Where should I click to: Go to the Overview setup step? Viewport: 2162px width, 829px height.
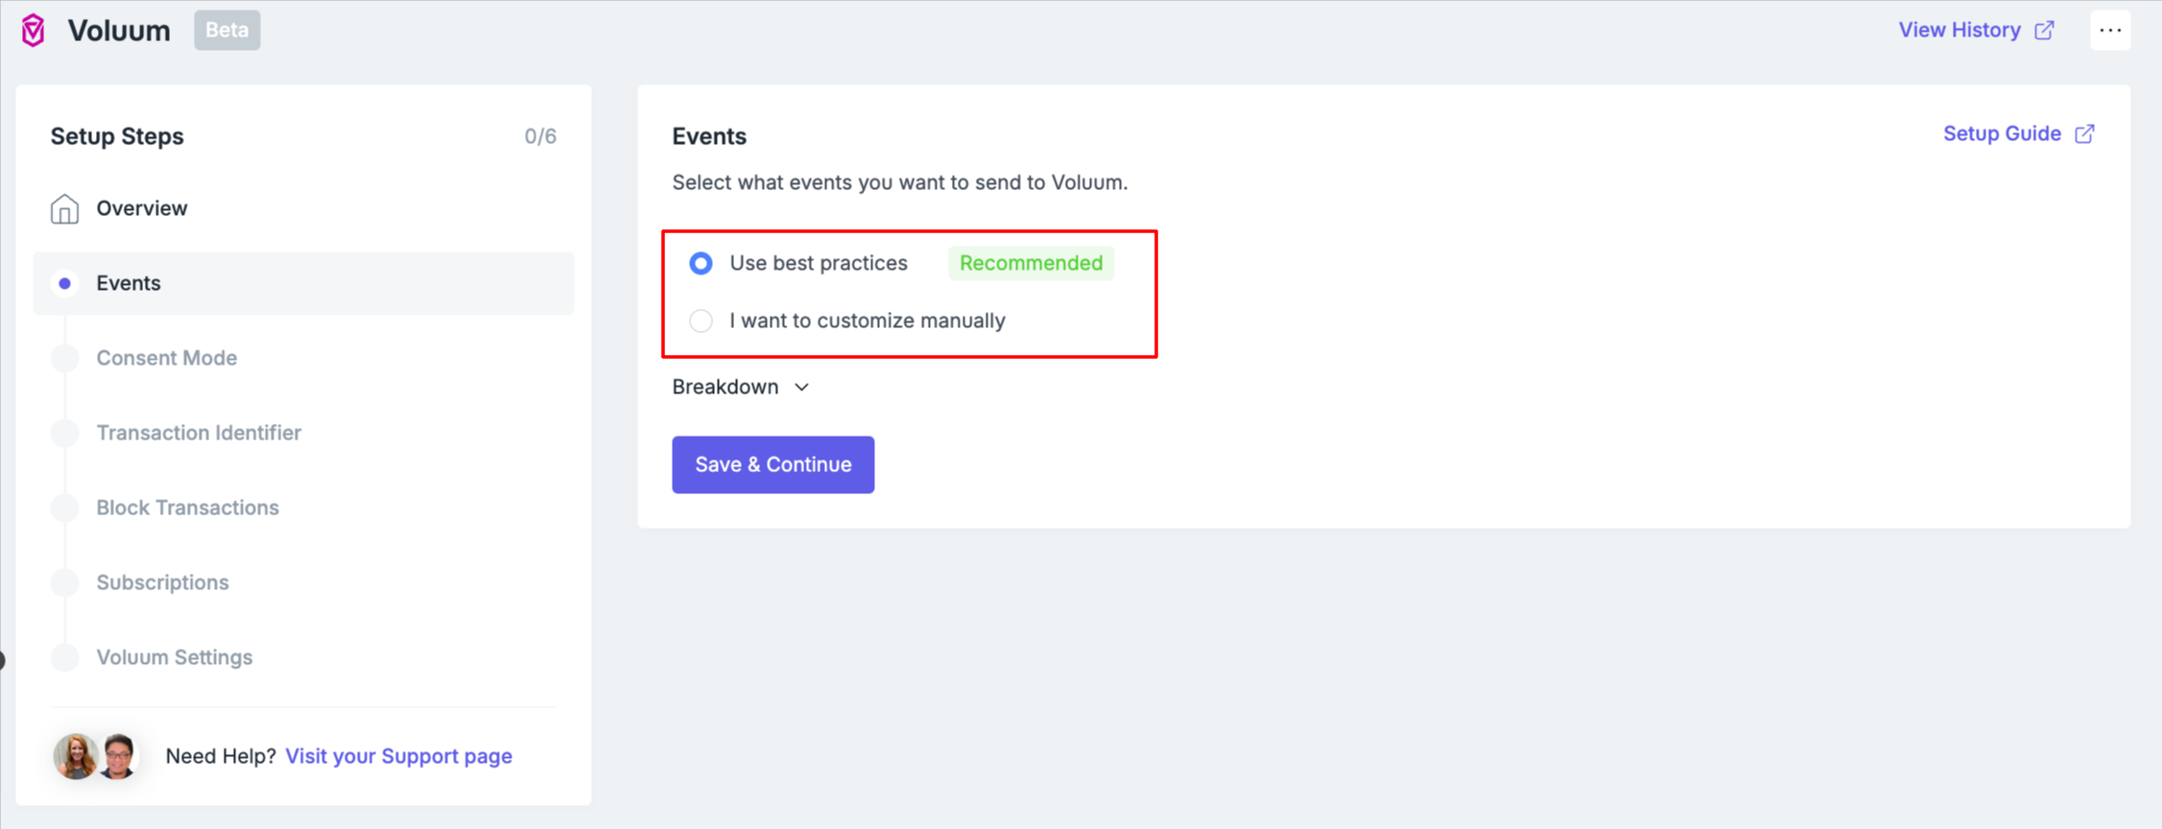[141, 207]
